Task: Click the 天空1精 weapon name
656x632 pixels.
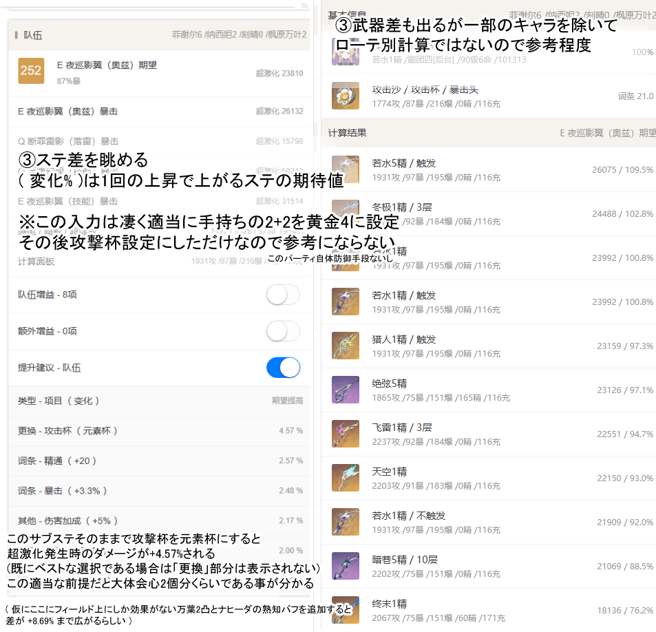Action: click(390, 472)
